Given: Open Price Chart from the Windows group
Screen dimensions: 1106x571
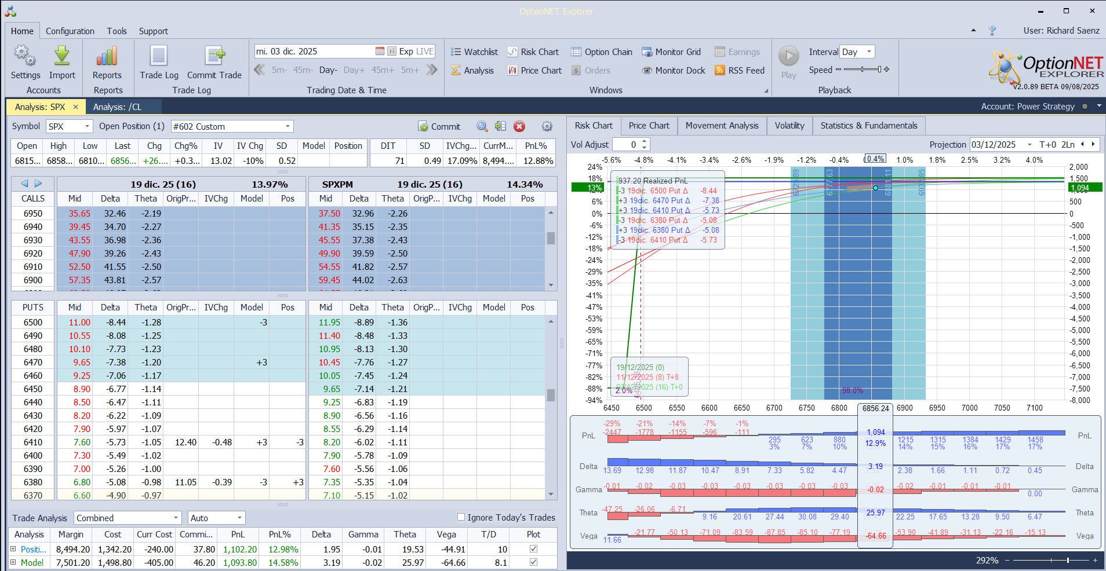Looking at the screenshot, I should pos(534,71).
